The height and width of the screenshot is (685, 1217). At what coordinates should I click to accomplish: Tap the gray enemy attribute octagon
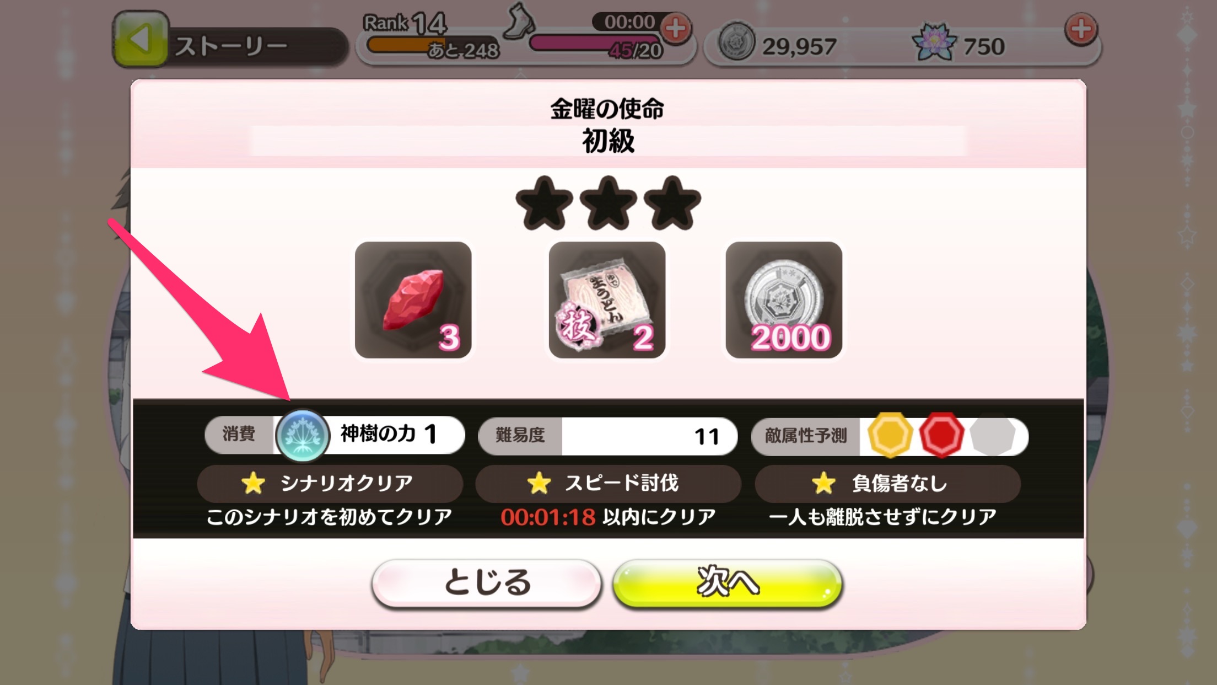[993, 435]
